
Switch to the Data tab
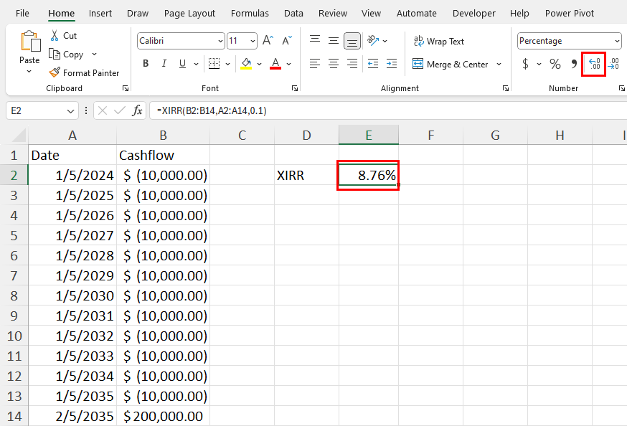coord(293,13)
